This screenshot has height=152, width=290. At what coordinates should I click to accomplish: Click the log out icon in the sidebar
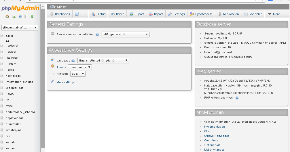(x=14, y=17)
